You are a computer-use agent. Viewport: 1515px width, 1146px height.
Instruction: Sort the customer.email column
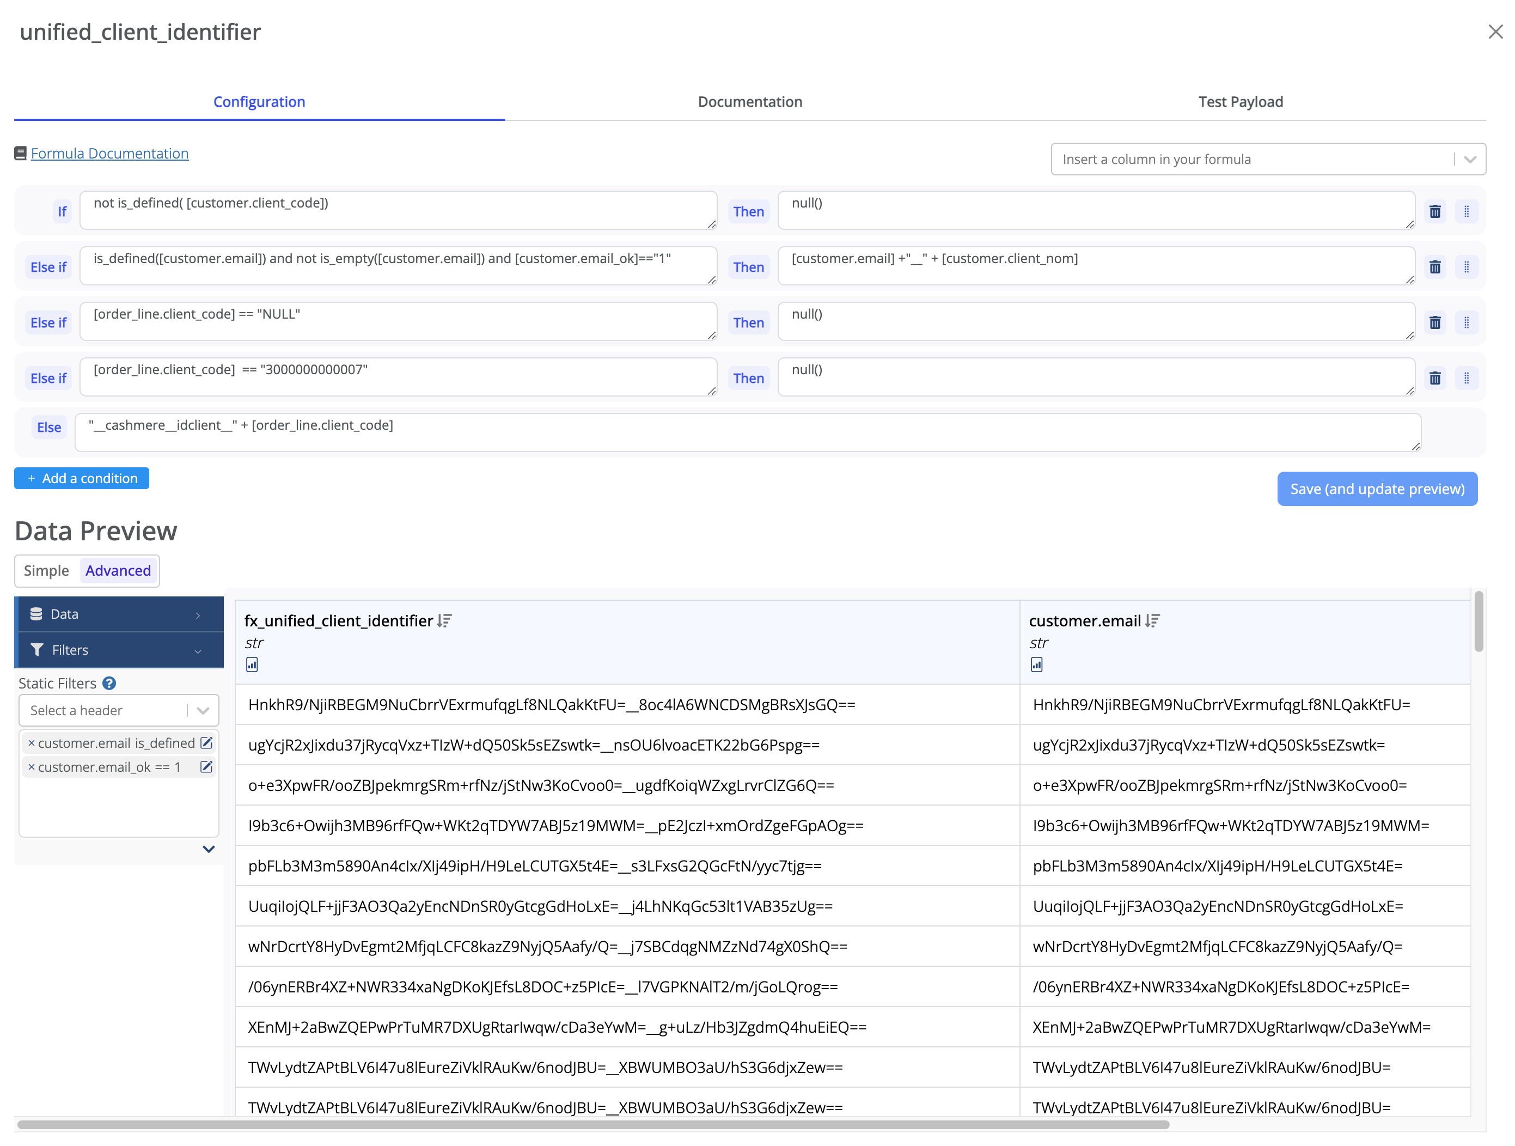tap(1153, 620)
